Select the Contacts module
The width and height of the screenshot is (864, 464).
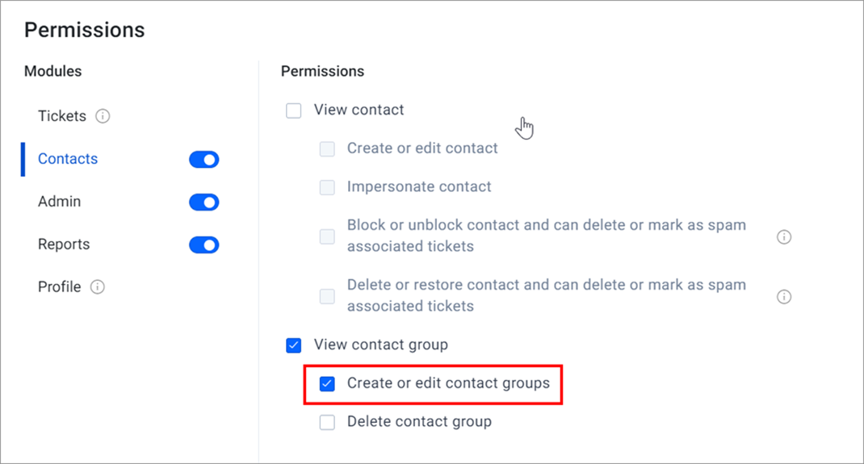point(68,159)
